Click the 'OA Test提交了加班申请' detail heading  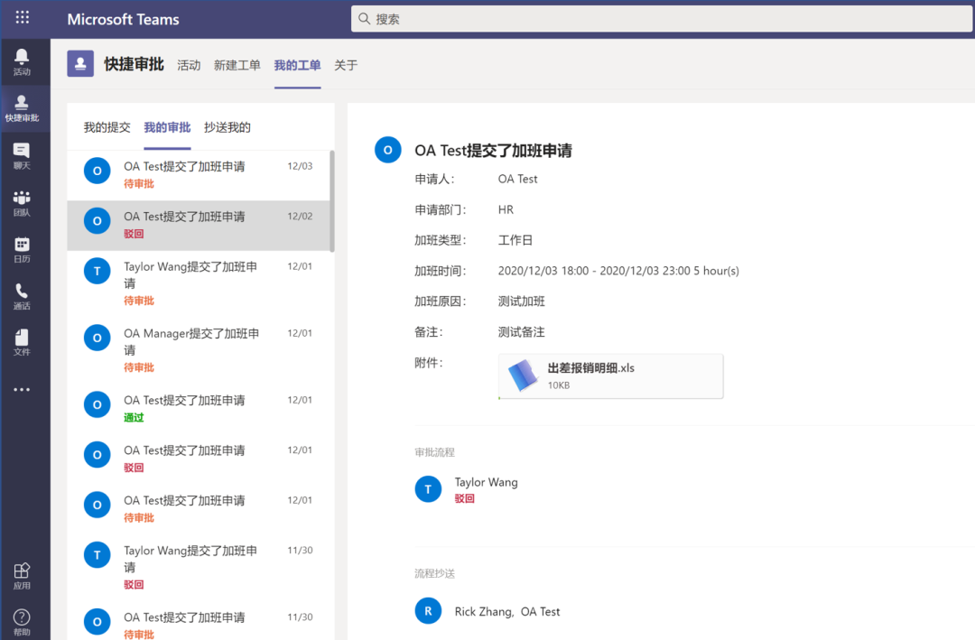tap(493, 151)
